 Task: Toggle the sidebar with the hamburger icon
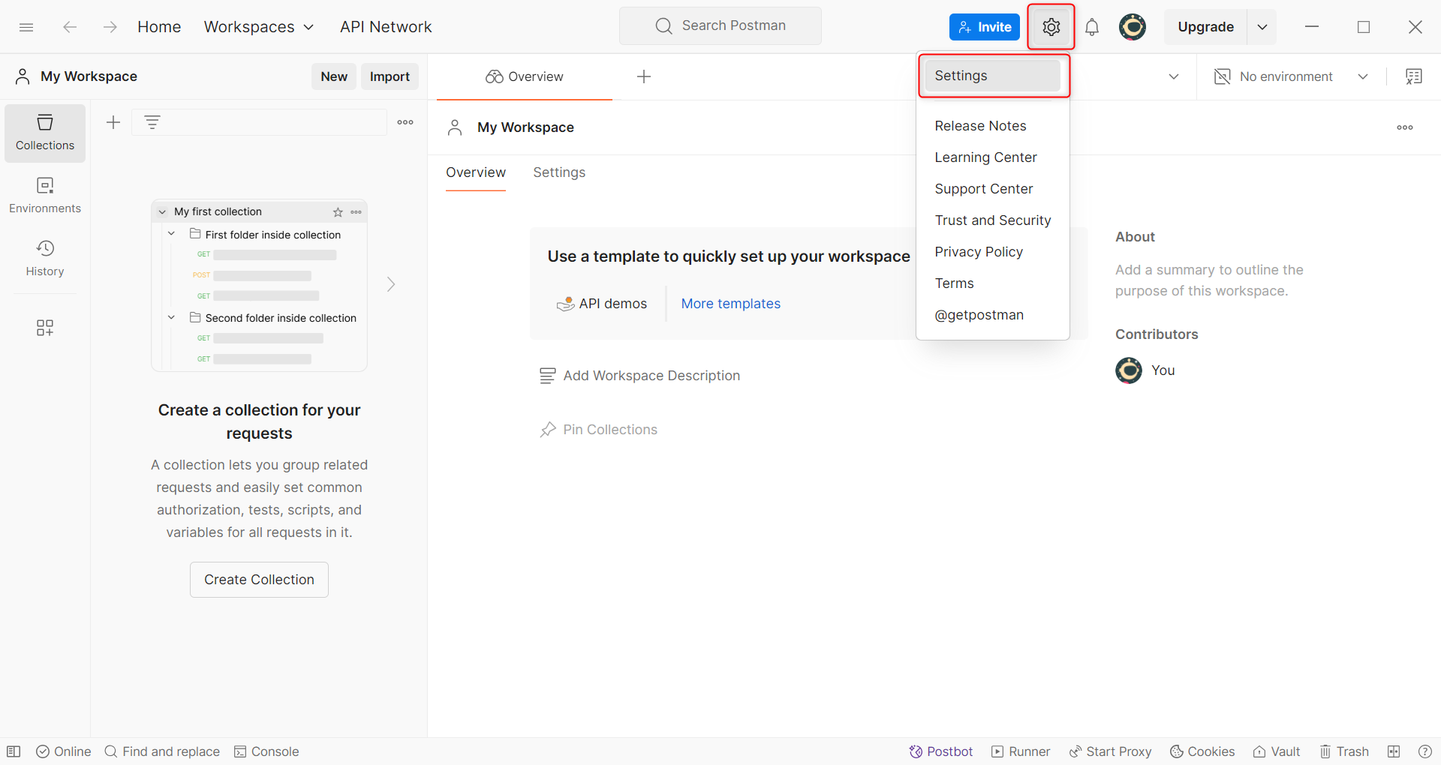[x=26, y=27]
